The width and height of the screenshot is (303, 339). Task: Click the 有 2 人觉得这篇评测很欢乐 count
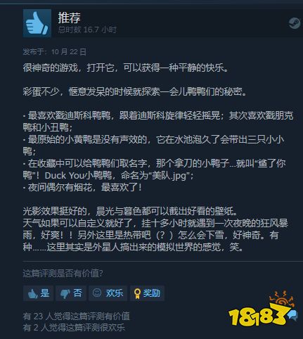(74, 328)
